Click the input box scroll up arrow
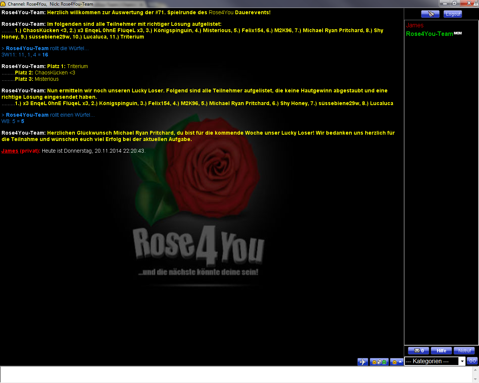The height and width of the screenshot is (383, 479). pos(475,370)
